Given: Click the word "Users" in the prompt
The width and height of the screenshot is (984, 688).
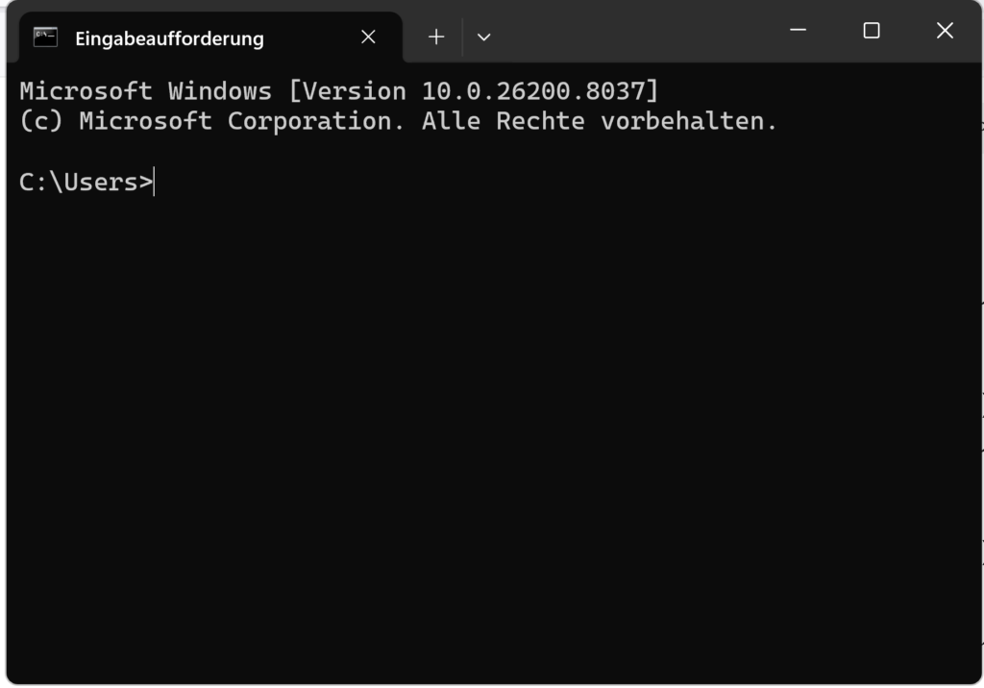Looking at the screenshot, I should point(101,182).
